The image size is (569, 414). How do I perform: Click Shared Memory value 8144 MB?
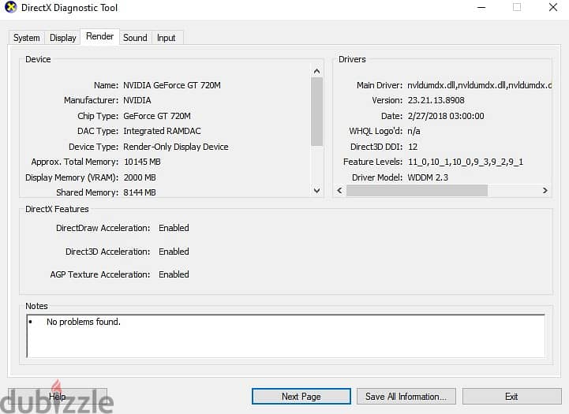[140, 192]
